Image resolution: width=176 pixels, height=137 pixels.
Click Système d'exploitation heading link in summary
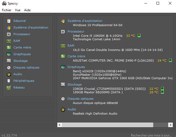[85, 21]
